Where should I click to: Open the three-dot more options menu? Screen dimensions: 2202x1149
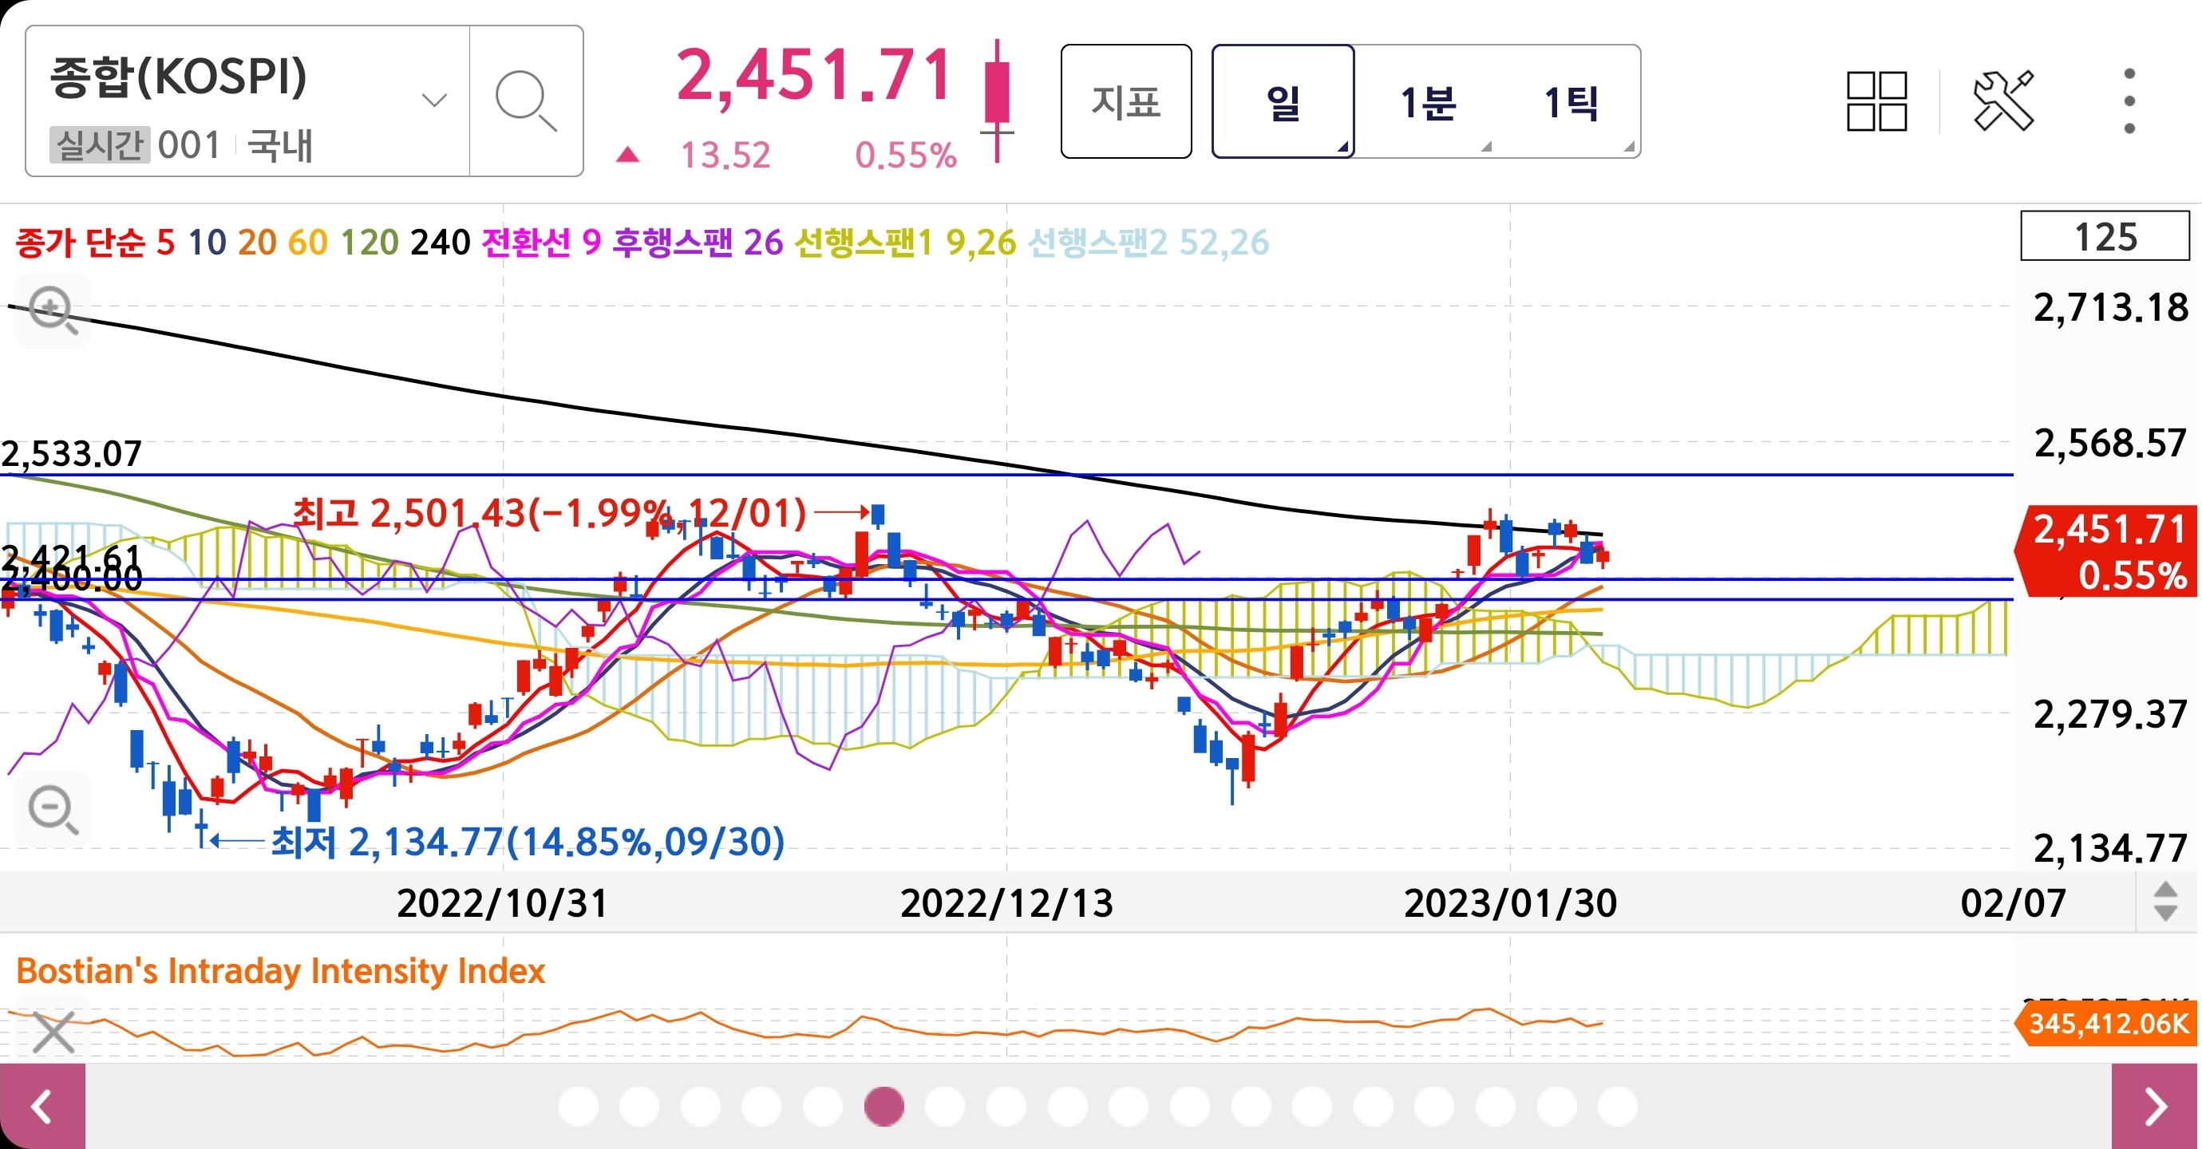pos(2129,102)
